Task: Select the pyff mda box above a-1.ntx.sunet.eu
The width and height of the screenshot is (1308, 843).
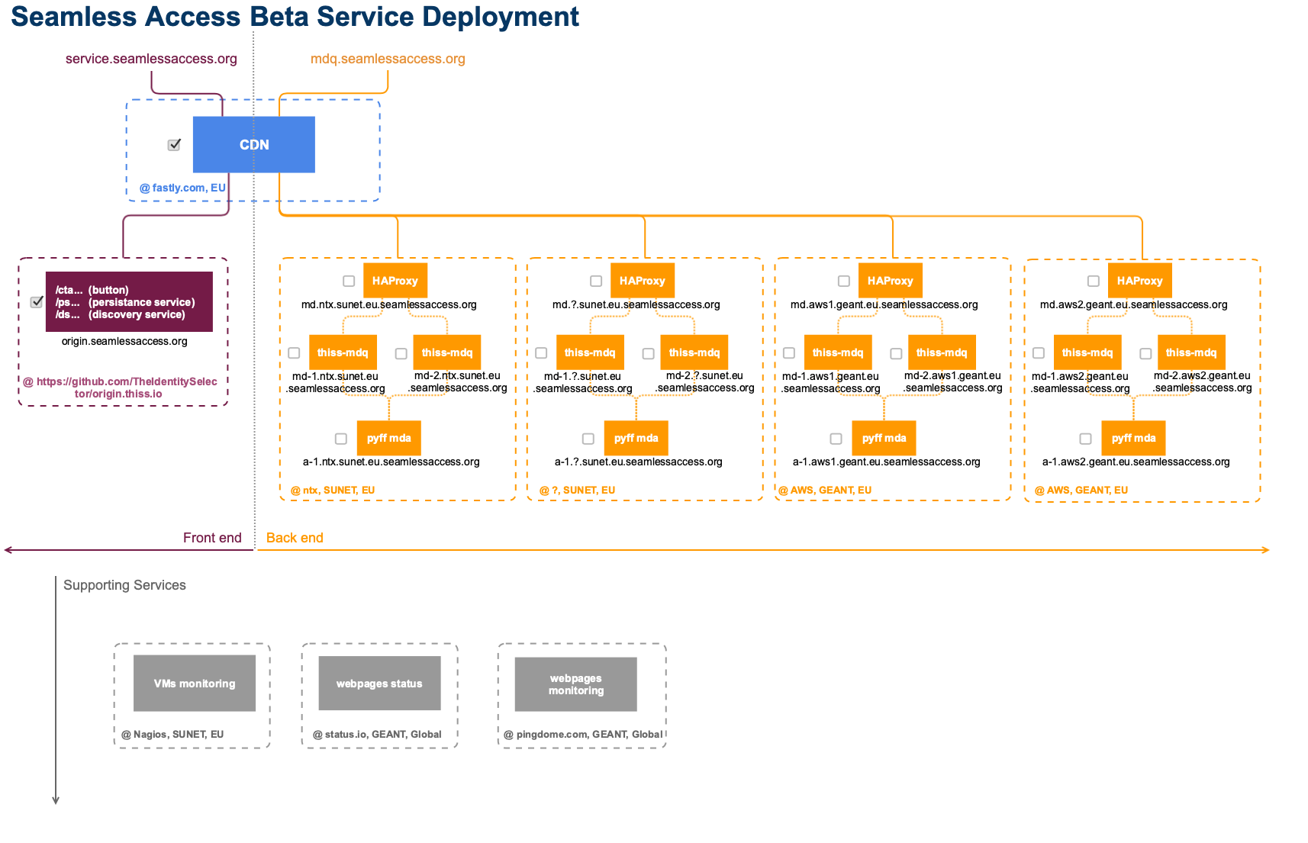Action: click(389, 438)
